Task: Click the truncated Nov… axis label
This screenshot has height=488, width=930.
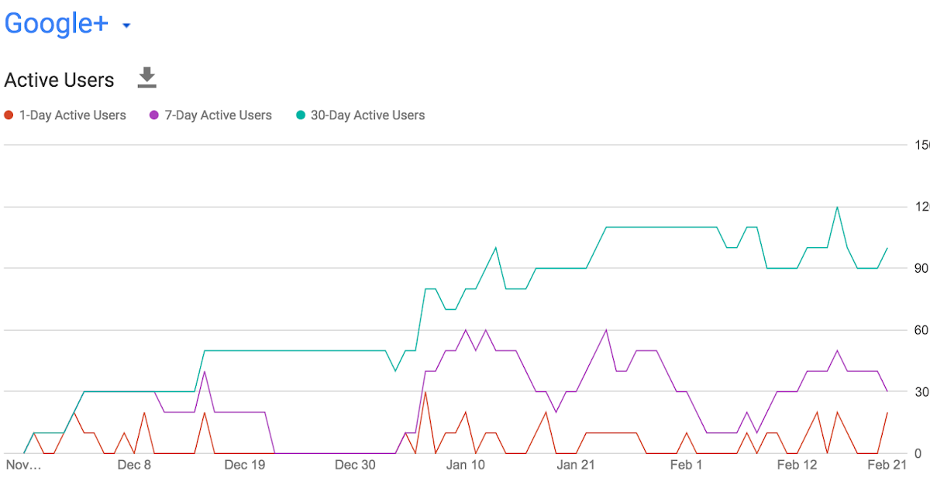Action: pyautogui.click(x=23, y=465)
